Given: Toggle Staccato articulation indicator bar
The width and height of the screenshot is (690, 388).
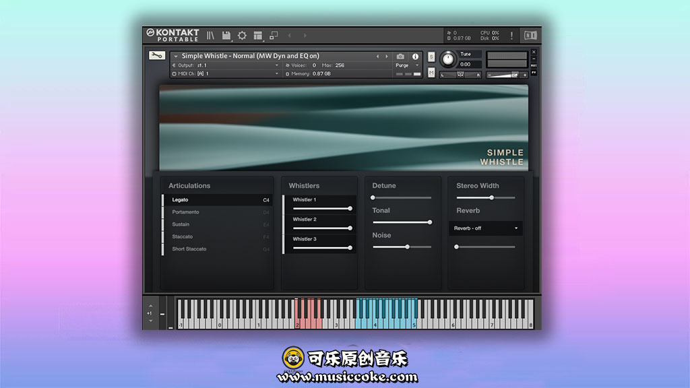Looking at the screenshot, I should (x=163, y=236).
